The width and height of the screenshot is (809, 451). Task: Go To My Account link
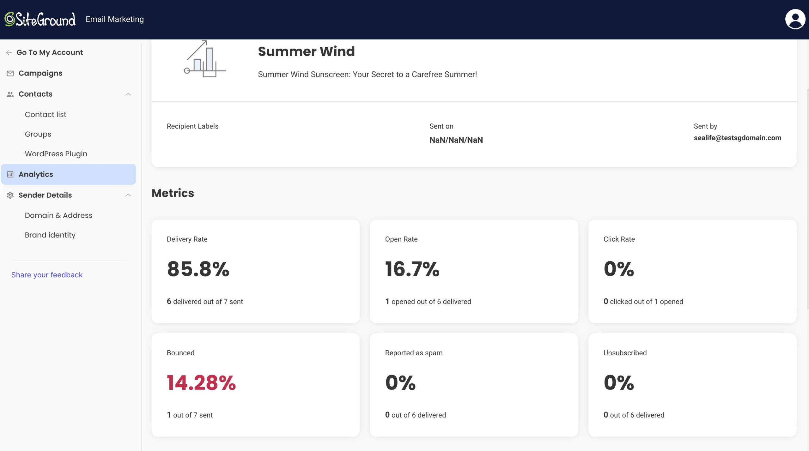click(x=50, y=52)
